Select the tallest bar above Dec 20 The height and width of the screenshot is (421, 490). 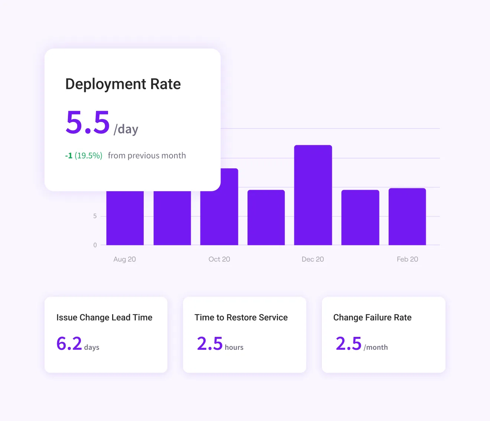coord(313,195)
